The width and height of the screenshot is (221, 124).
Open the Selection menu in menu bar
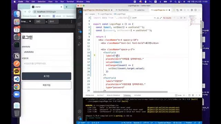41,2
